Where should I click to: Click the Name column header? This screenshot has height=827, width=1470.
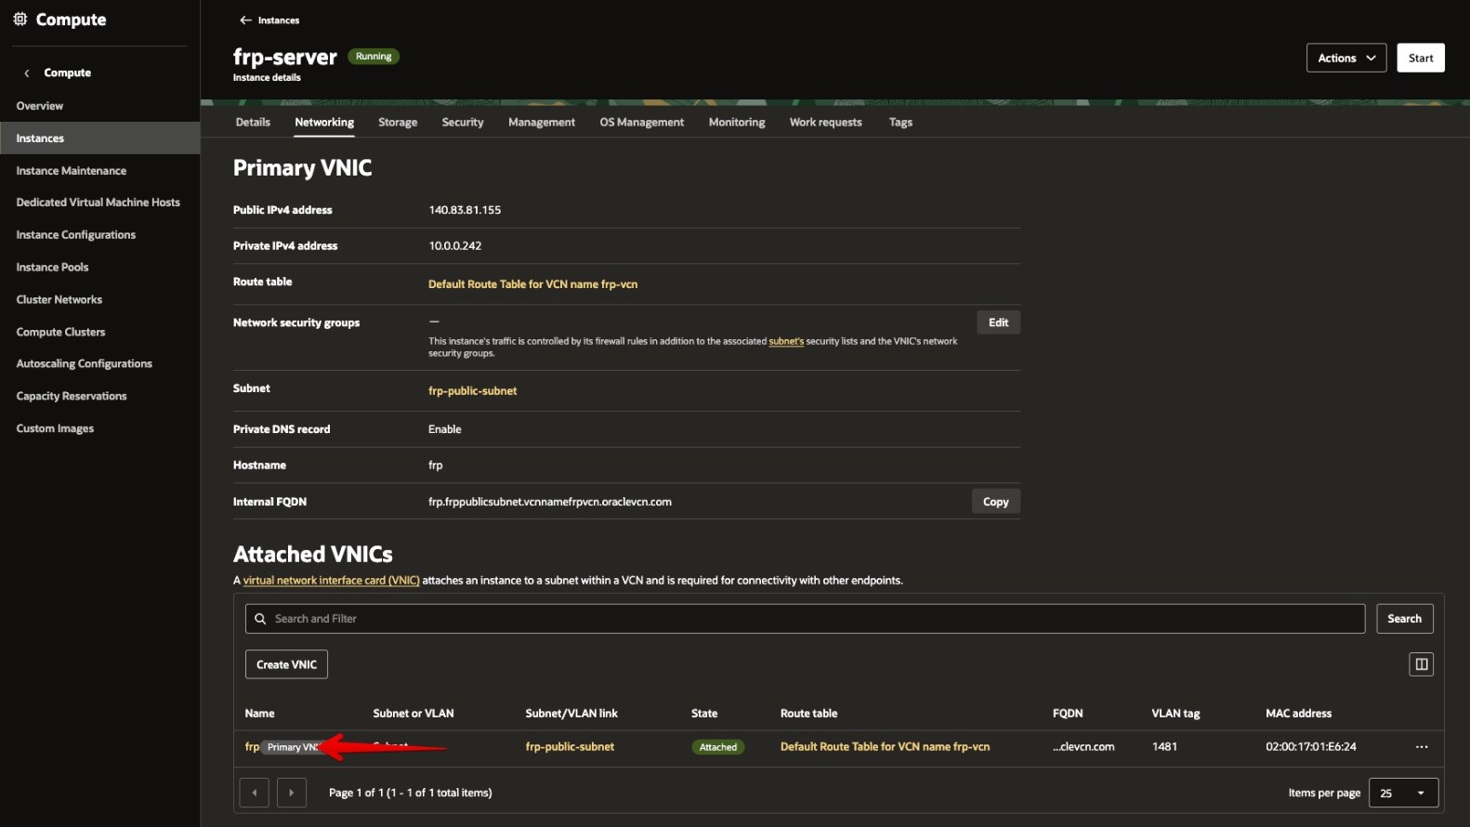[260, 714]
